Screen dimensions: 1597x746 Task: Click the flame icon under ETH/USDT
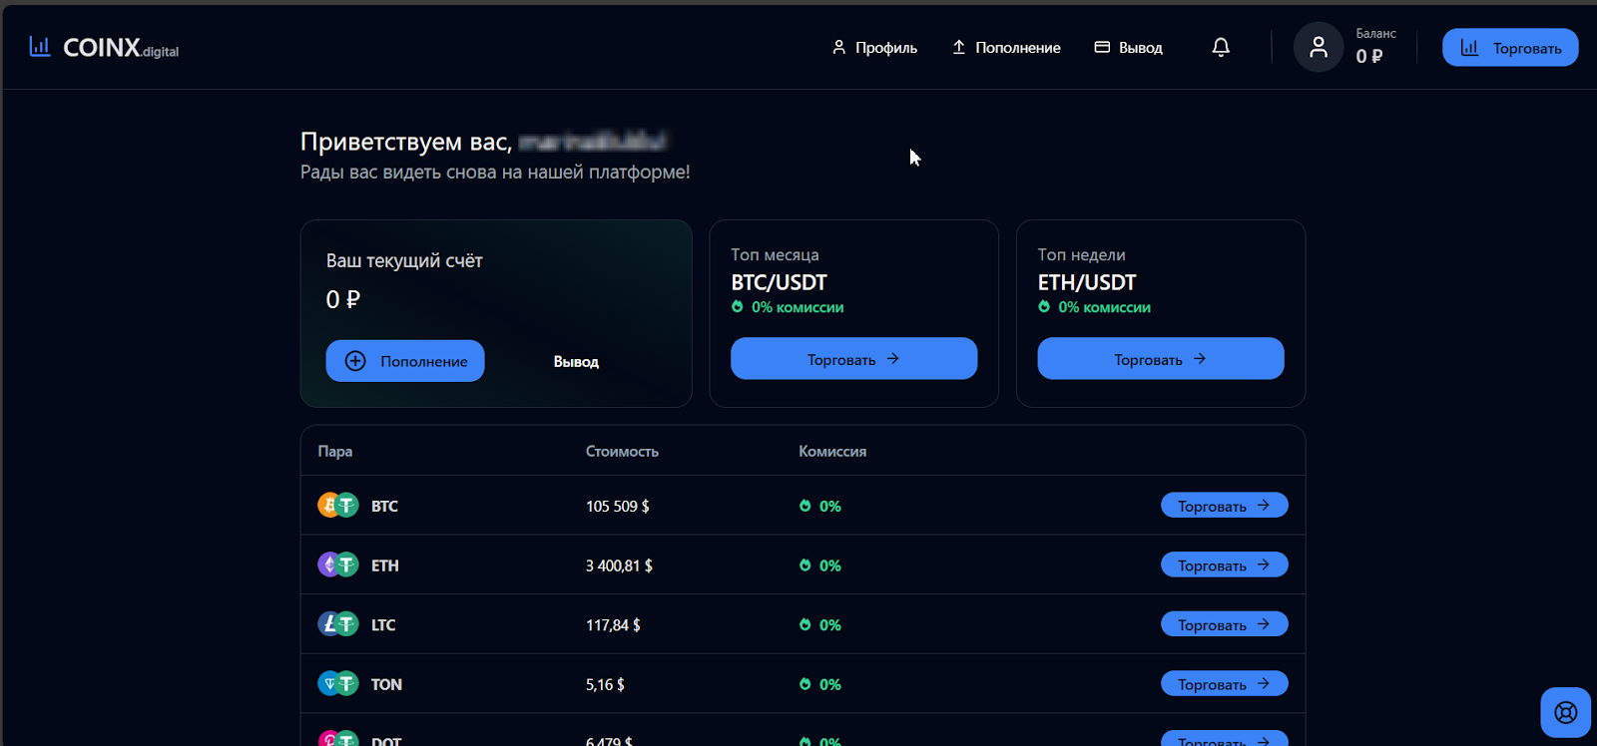coord(1044,307)
